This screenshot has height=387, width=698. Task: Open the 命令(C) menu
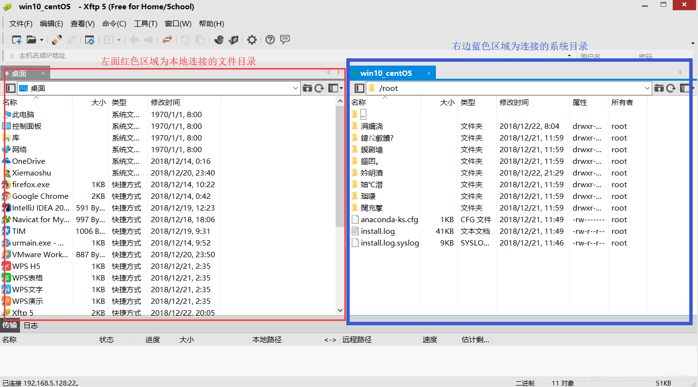point(114,24)
